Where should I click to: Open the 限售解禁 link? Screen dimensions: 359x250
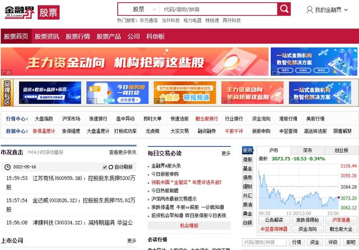pyautogui.click(x=343, y=131)
